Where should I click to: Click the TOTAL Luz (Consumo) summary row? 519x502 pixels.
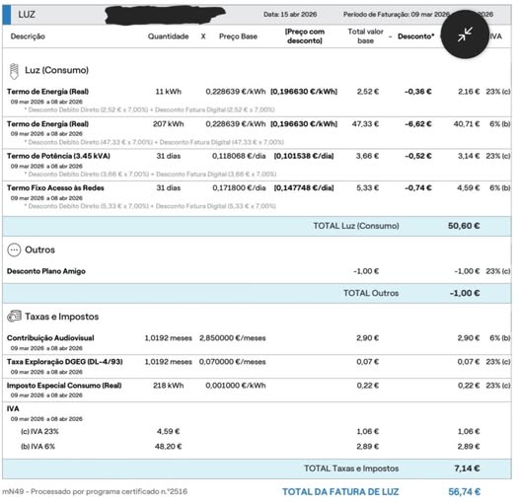pos(257,226)
